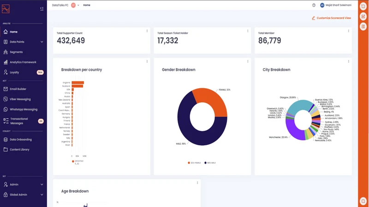Click the DataTalks FC avatar badge
The width and height of the screenshot is (369, 207).
tap(73, 5)
